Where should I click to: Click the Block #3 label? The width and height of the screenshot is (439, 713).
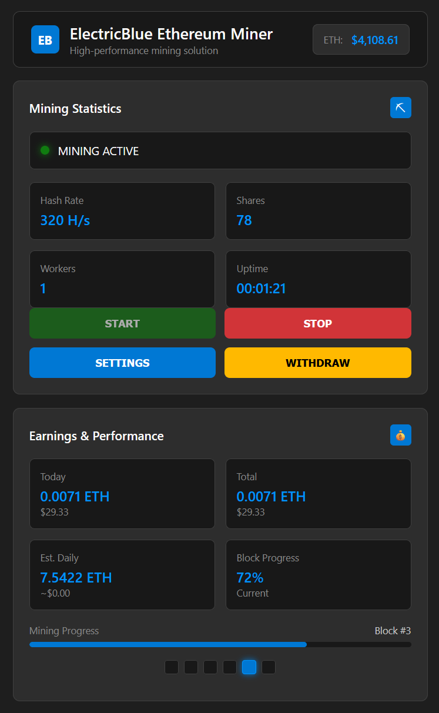[x=393, y=630]
